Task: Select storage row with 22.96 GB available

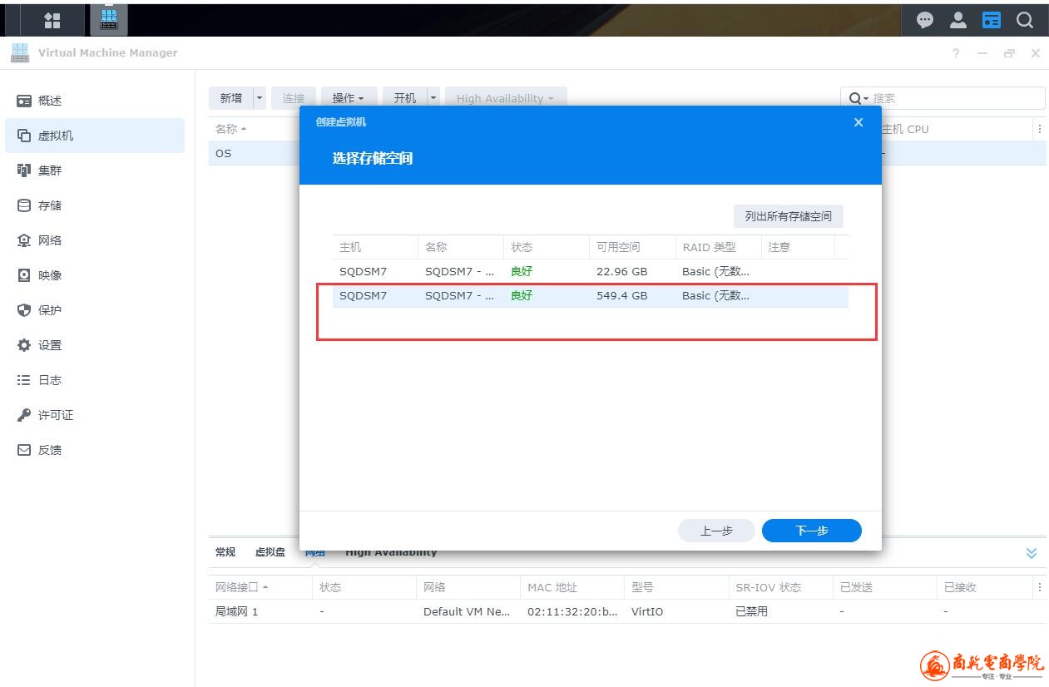Action: 590,271
